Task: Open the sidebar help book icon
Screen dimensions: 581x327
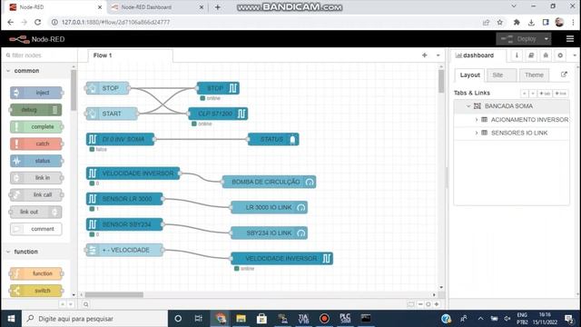Action: coord(531,55)
